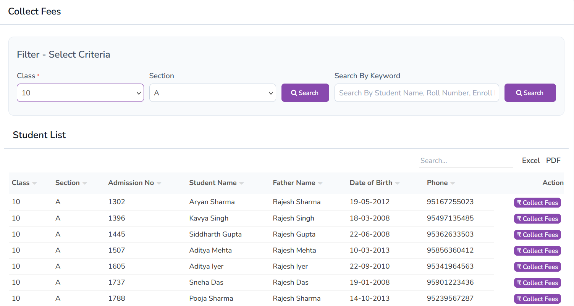
Task: Collect fees for Sneha Das
Action: (537, 283)
